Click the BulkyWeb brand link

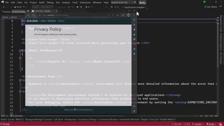tap(32, 21)
